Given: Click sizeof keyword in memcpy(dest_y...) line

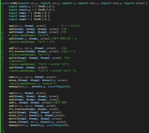Looking at the screenshot, I should pyautogui.click(x=51, y=125).
